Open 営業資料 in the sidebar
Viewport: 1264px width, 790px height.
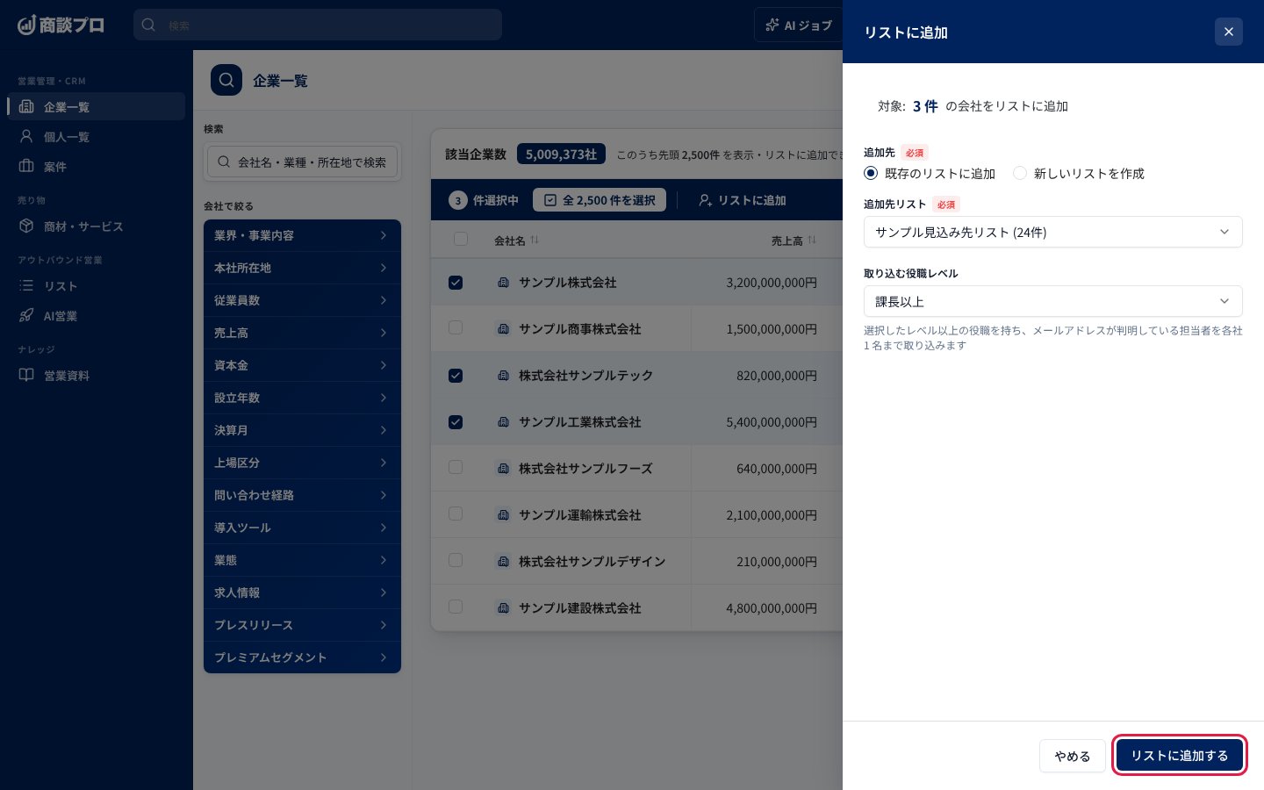pyautogui.click(x=97, y=375)
